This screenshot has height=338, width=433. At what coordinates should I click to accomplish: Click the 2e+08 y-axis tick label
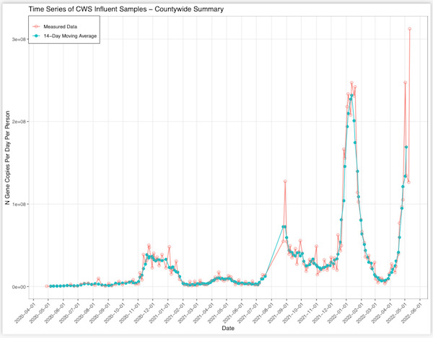[27, 122]
